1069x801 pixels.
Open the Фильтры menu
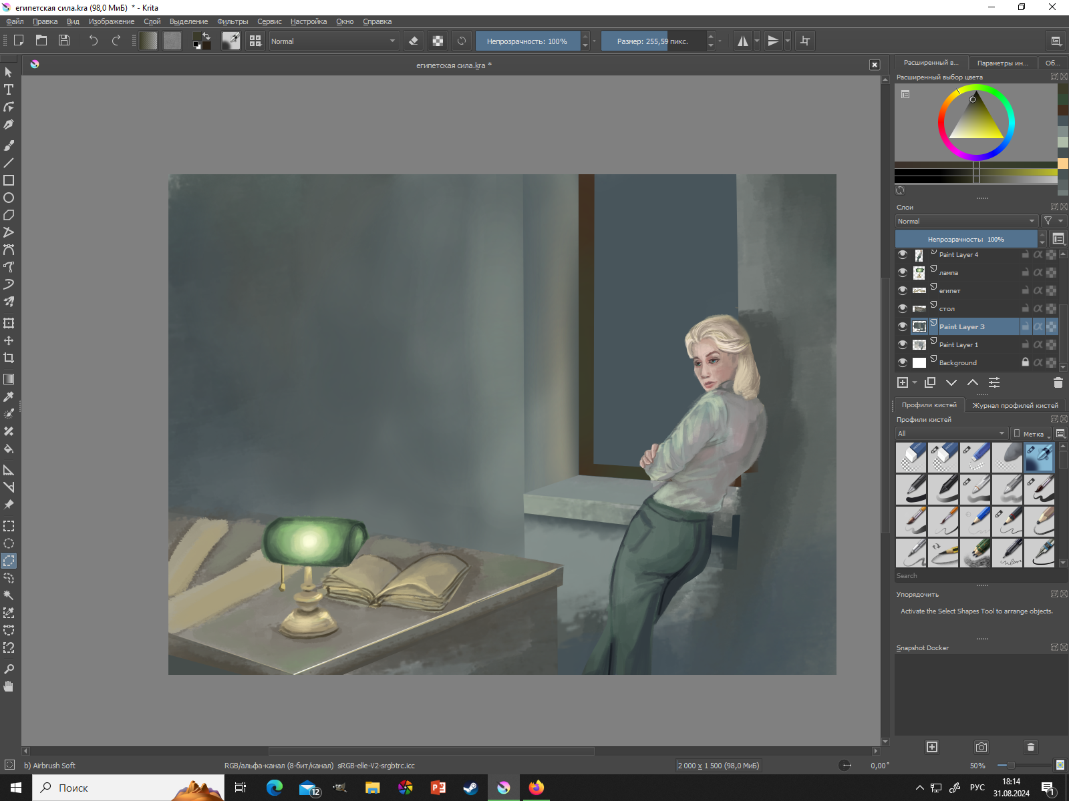pos(232,21)
